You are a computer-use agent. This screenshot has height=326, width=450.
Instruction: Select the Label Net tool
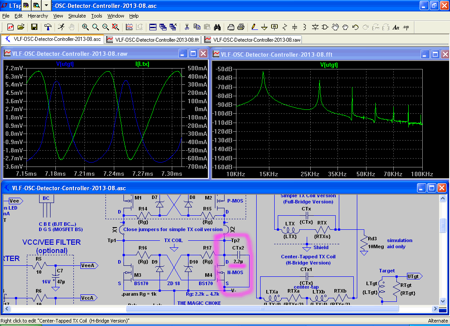click(274, 27)
